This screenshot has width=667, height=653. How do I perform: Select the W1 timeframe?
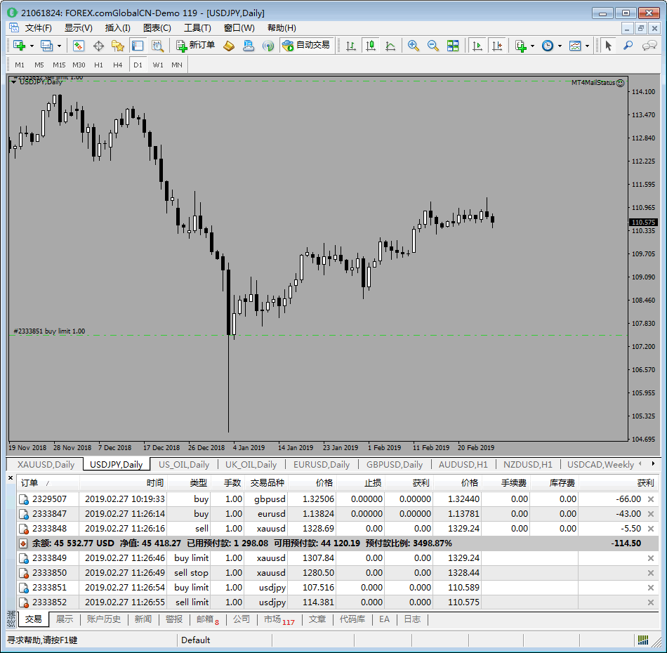coord(158,65)
